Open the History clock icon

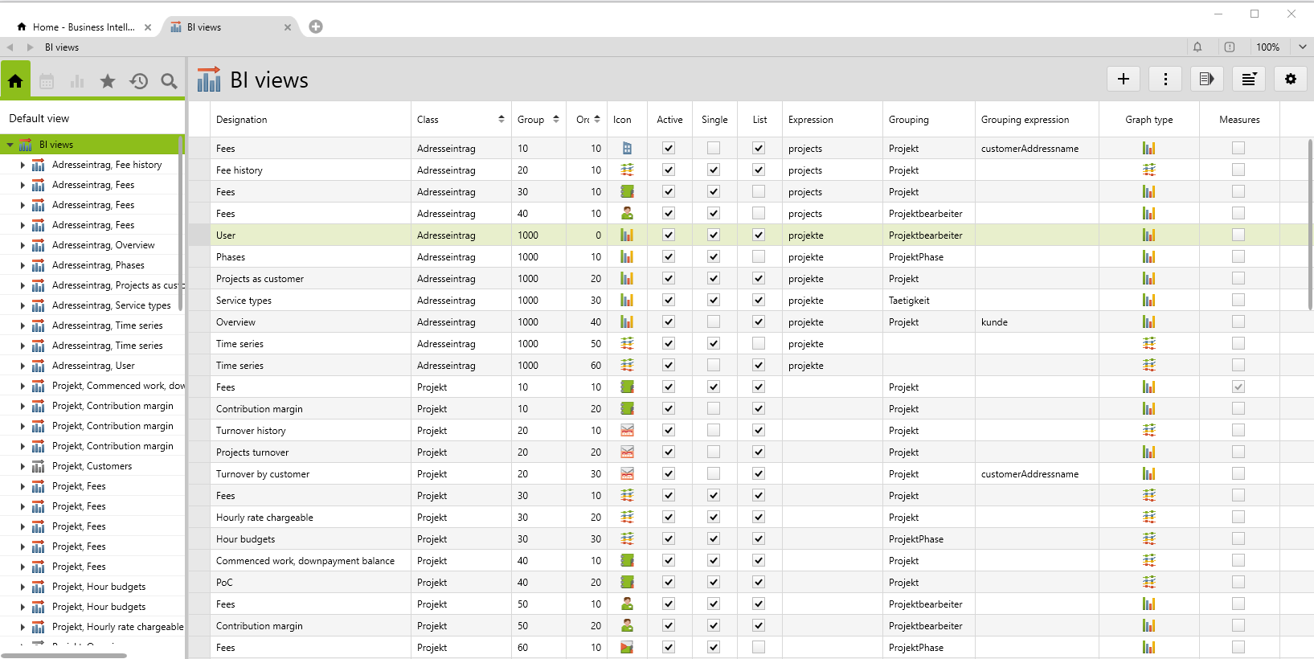coord(138,81)
